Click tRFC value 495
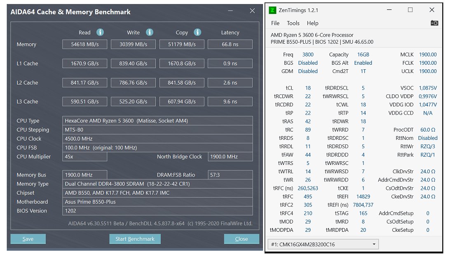This screenshot has height=259, width=450. [x=308, y=196]
